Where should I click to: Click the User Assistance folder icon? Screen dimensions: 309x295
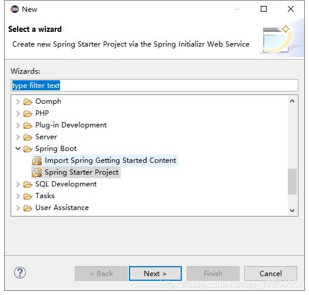[28, 208]
